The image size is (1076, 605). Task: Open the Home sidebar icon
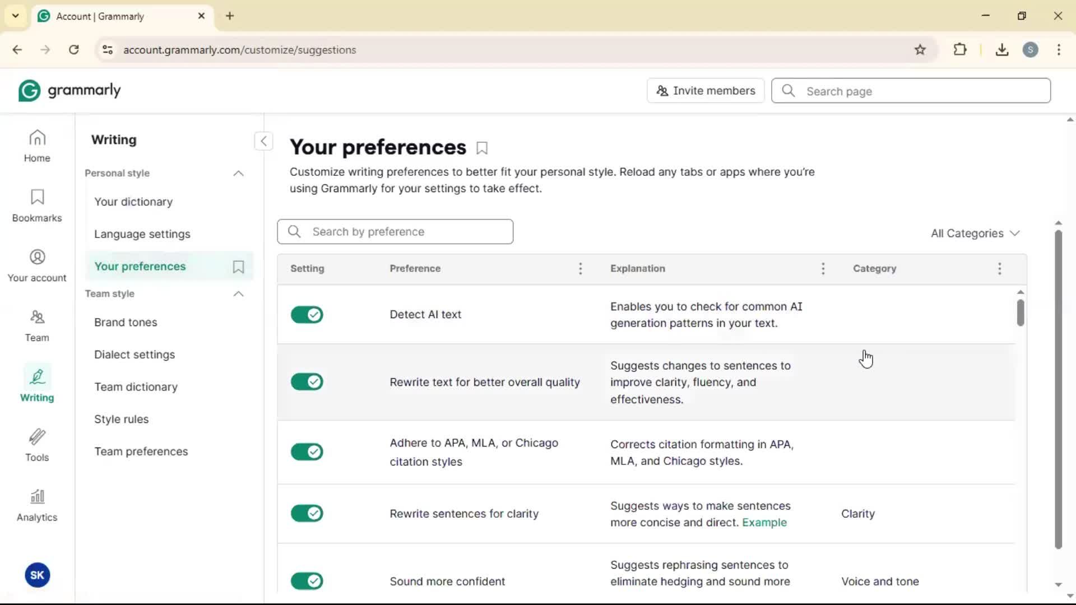pos(37,146)
